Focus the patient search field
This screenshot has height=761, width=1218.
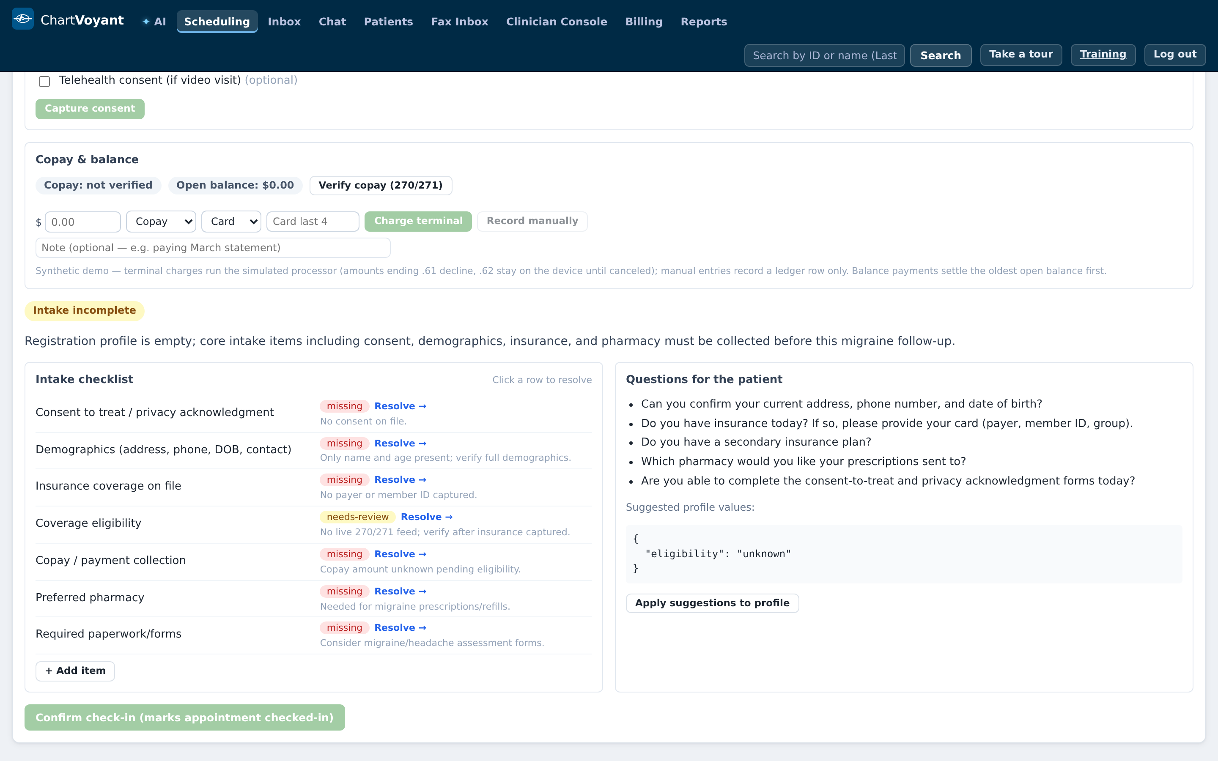pyautogui.click(x=824, y=55)
